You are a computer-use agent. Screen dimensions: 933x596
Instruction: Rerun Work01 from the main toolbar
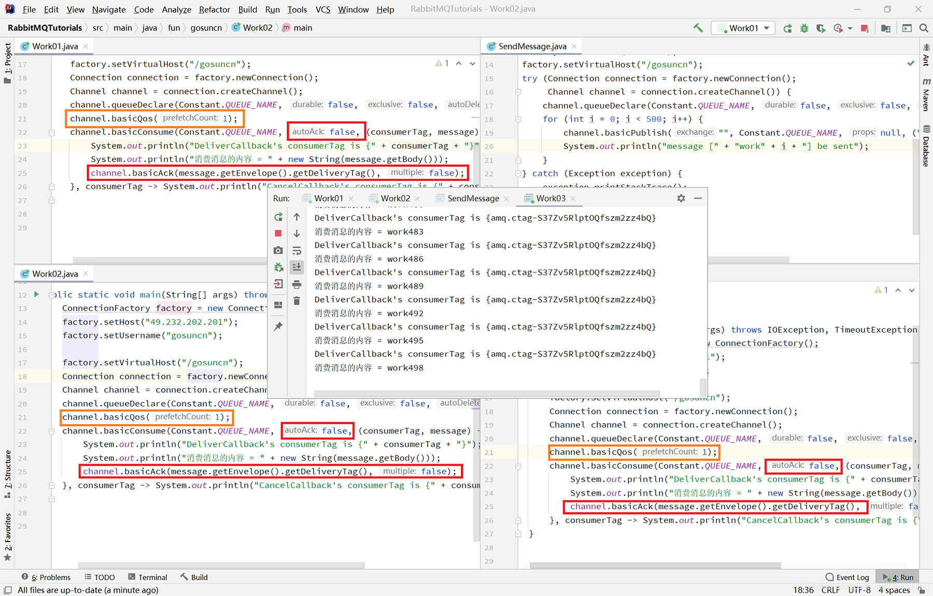(787, 28)
